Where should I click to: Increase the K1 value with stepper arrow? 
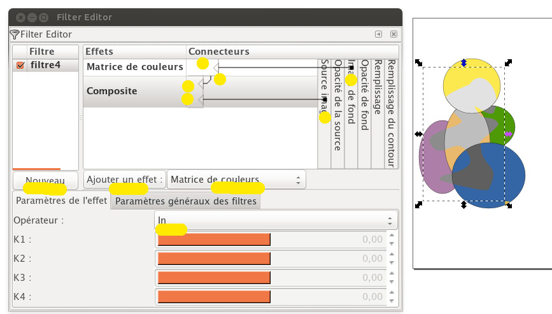point(392,236)
